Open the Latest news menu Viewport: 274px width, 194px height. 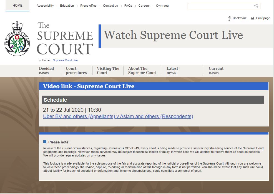point(172,71)
